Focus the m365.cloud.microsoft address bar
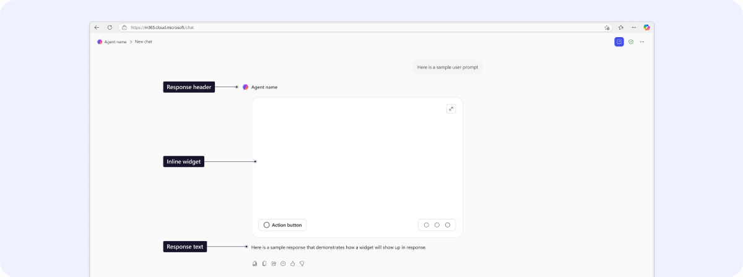The height and width of the screenshot is (277, 743). point(365,27)
